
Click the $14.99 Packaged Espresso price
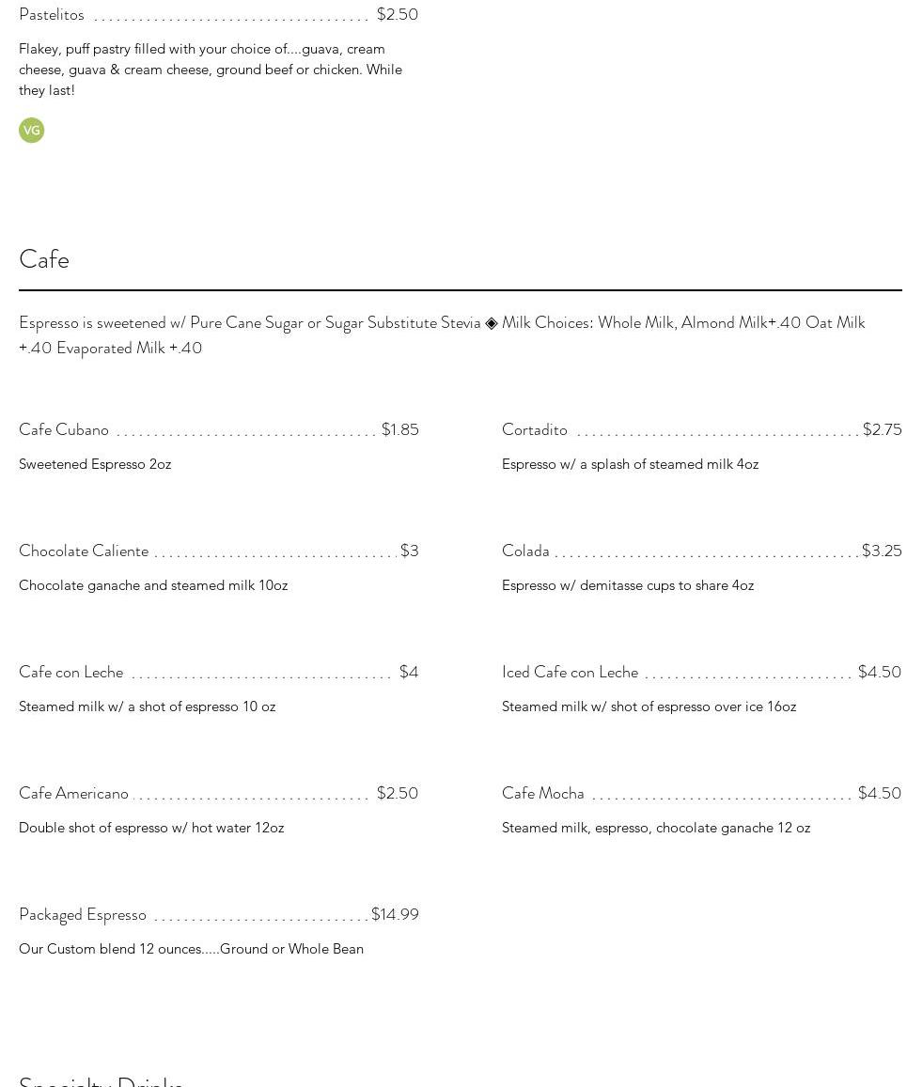coord(395,914)
